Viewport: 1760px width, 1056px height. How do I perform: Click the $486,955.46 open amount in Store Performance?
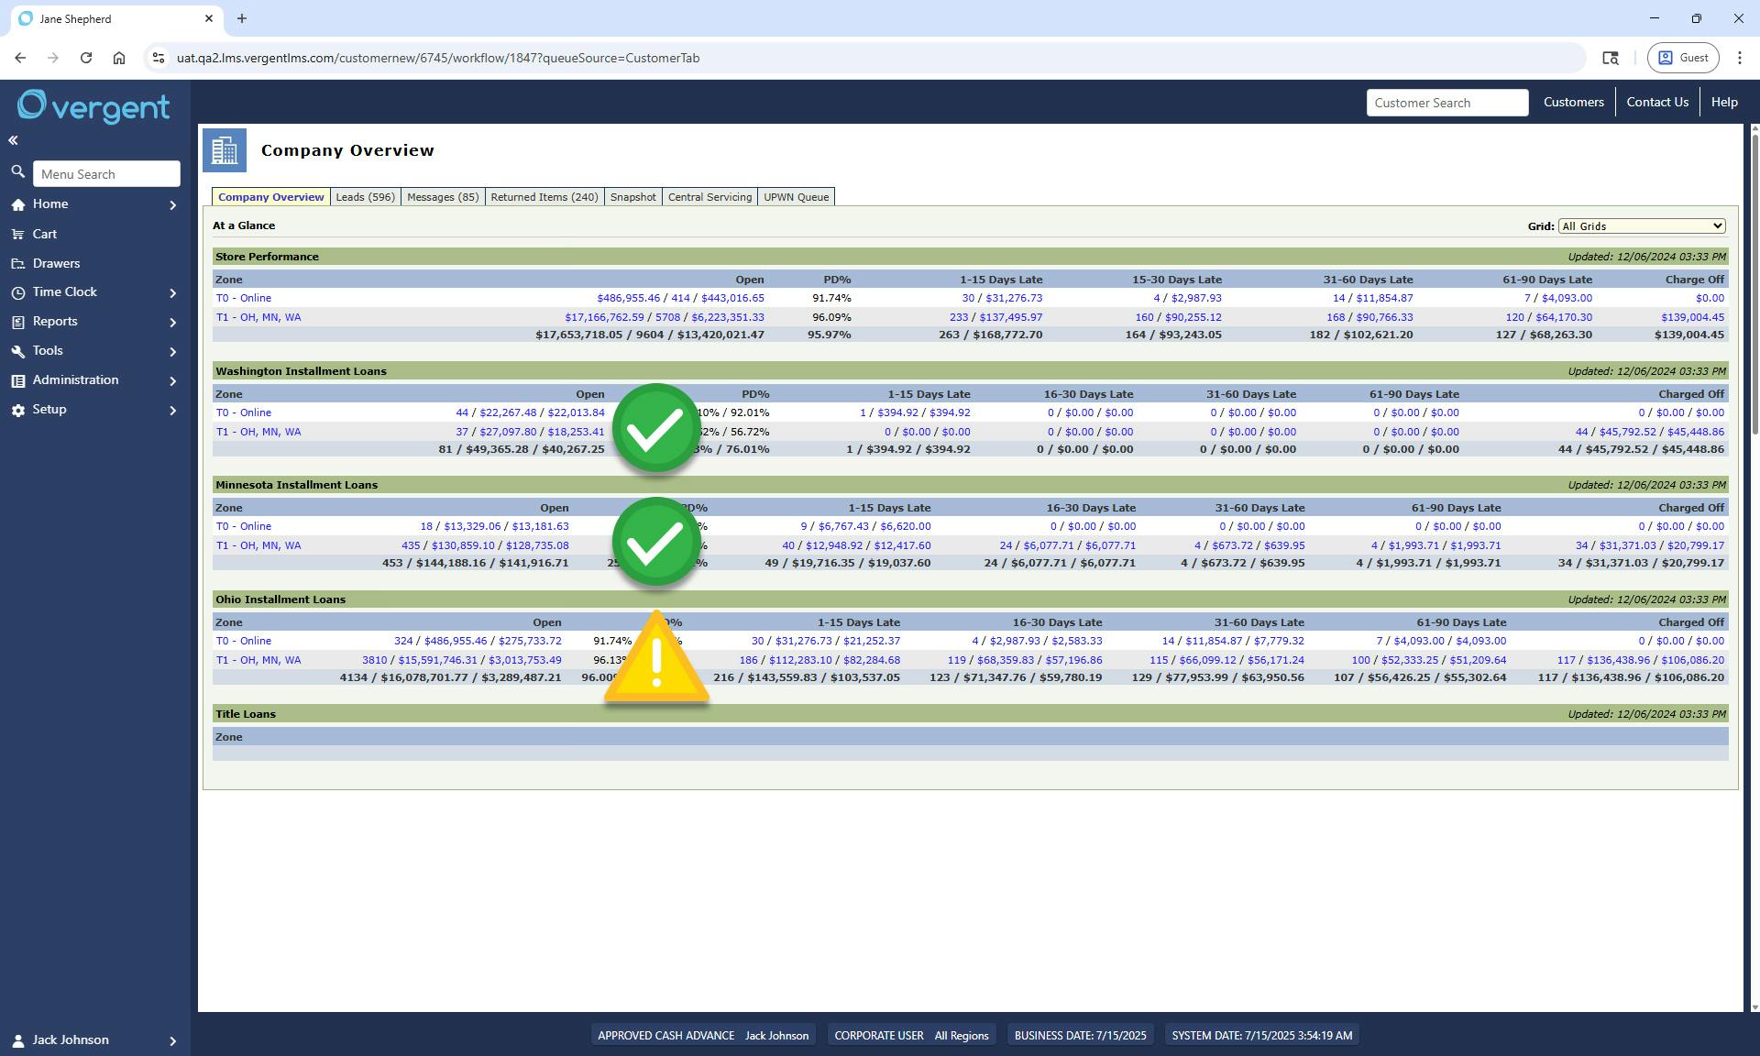pos(628,298)
